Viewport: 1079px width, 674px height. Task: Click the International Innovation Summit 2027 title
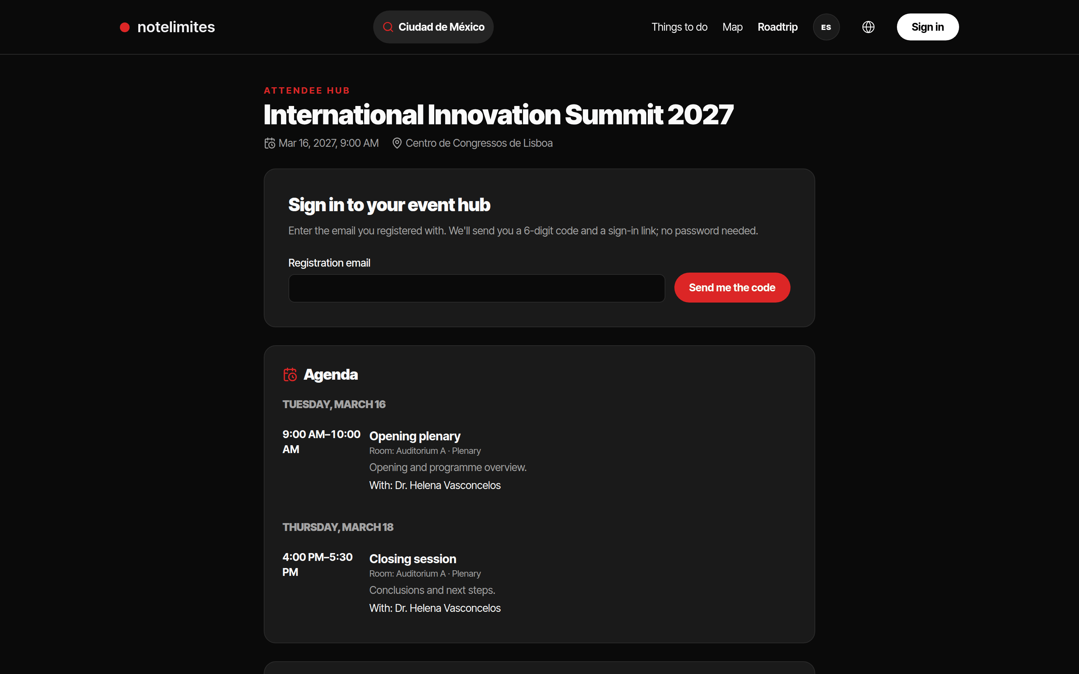coord(499,115)
